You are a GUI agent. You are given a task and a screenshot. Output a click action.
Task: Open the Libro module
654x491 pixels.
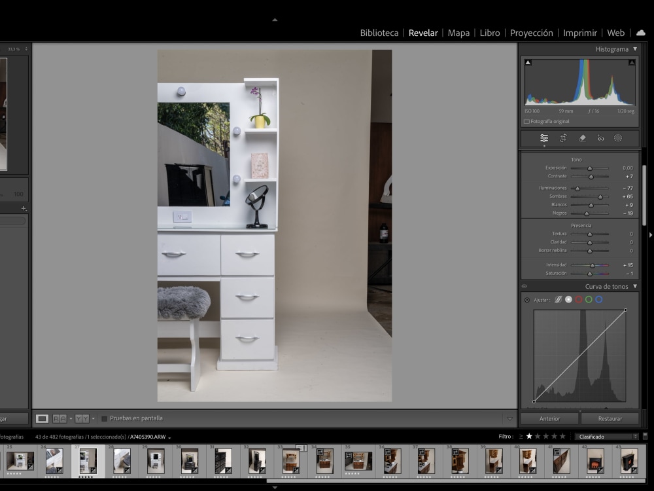point(490,33)
